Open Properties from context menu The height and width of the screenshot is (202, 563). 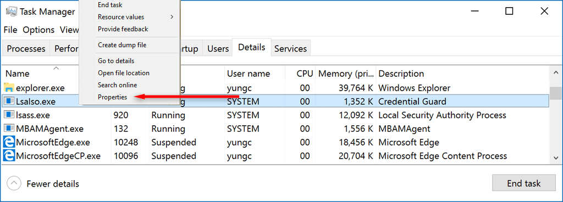pos(112,97)
